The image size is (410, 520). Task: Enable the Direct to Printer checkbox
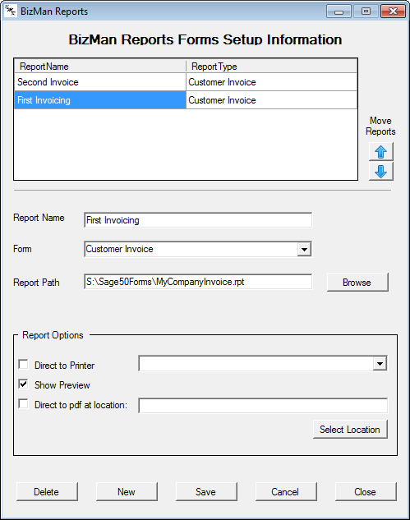pyautogui.click(x=23, y=365)
